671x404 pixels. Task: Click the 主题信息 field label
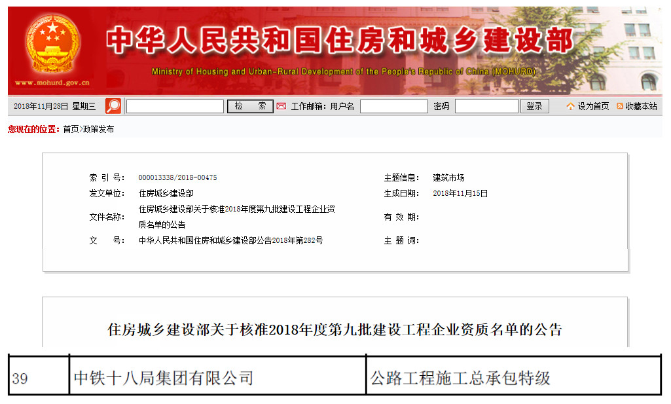tap(401, 177)
